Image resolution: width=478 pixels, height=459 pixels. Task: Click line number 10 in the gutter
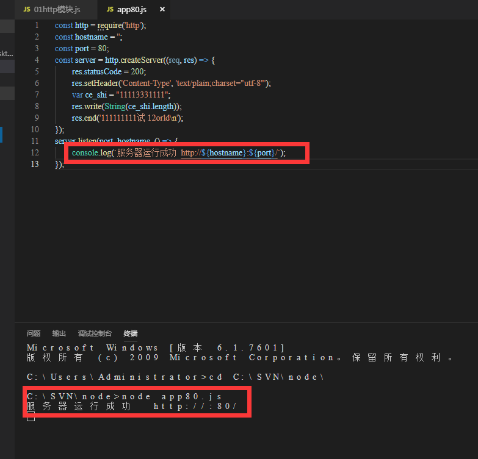coord(35,129)
